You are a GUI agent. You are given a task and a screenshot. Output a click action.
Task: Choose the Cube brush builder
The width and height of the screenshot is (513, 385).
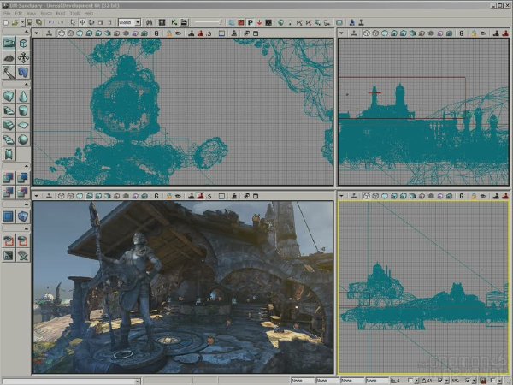[9, 96]
